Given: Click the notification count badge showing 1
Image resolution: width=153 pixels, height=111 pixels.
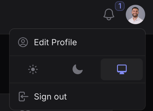Looking at the screenshot, I should point(120,6).
